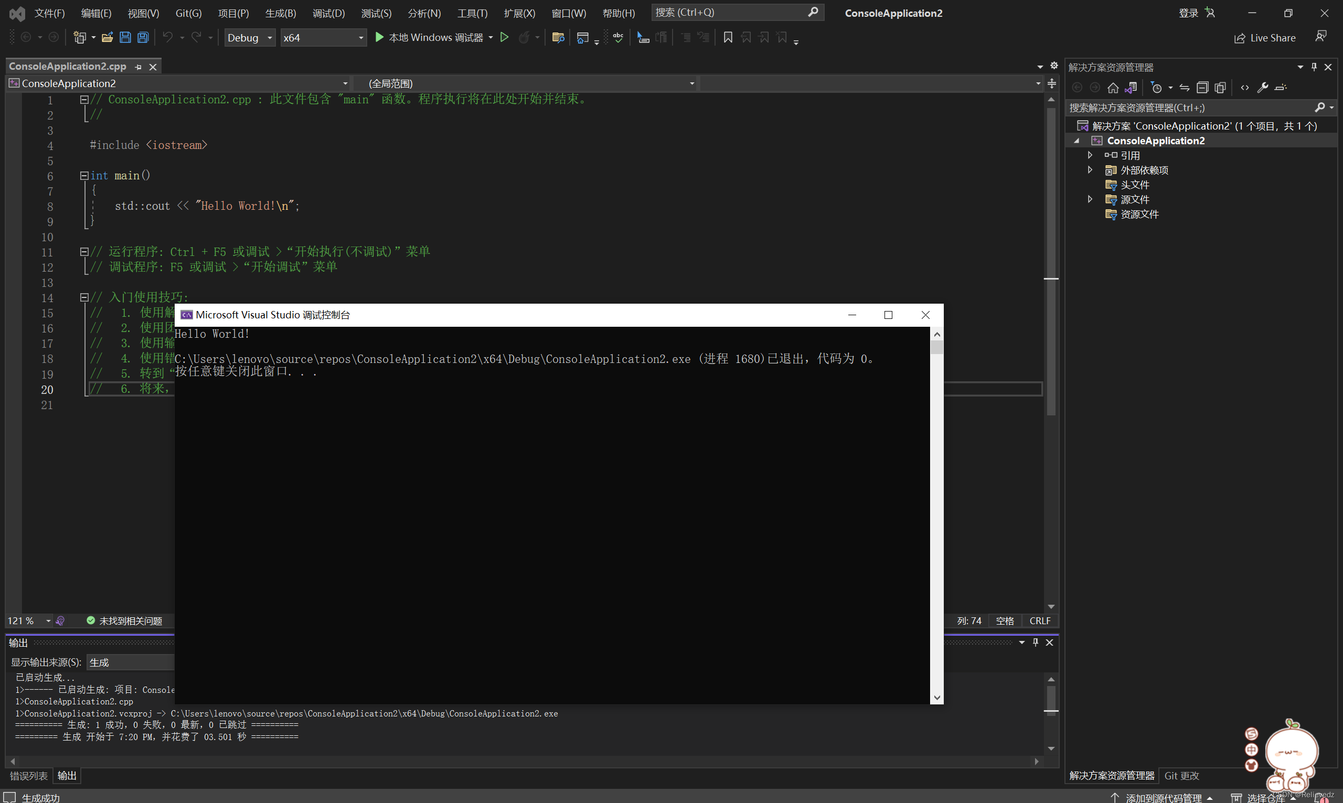This screenshot has width=1343, height=803.
Task: Pin the 输出 output panel
Action: coord(1035,643)
